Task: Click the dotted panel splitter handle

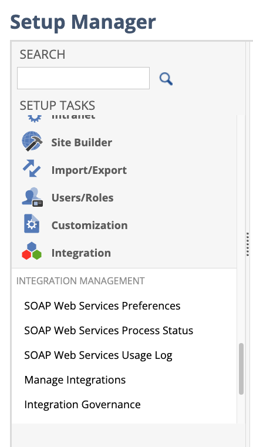Action: coord(247,244)
